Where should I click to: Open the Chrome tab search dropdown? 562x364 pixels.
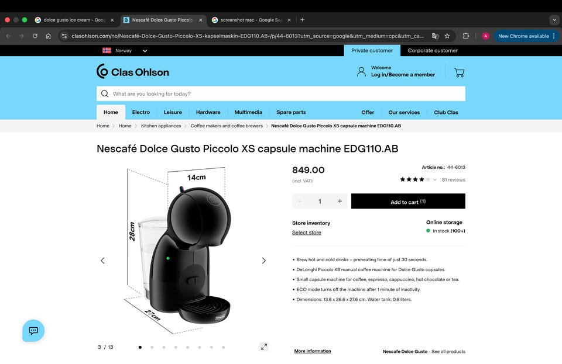click(554, 20)
